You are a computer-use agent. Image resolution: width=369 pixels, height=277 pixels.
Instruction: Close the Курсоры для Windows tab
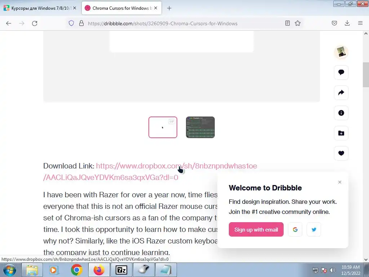pyautogui.click(x=75, y=8)
